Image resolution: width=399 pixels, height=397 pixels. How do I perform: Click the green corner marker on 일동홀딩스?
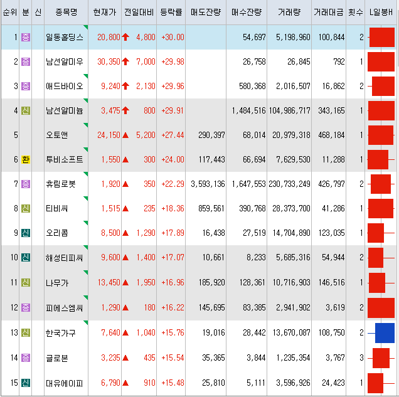[x=86, y=27]
